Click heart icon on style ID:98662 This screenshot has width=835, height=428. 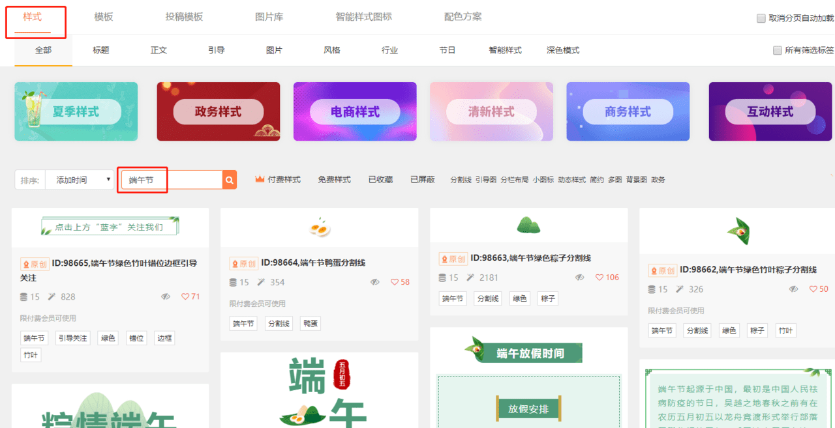[x=813, y=289]
